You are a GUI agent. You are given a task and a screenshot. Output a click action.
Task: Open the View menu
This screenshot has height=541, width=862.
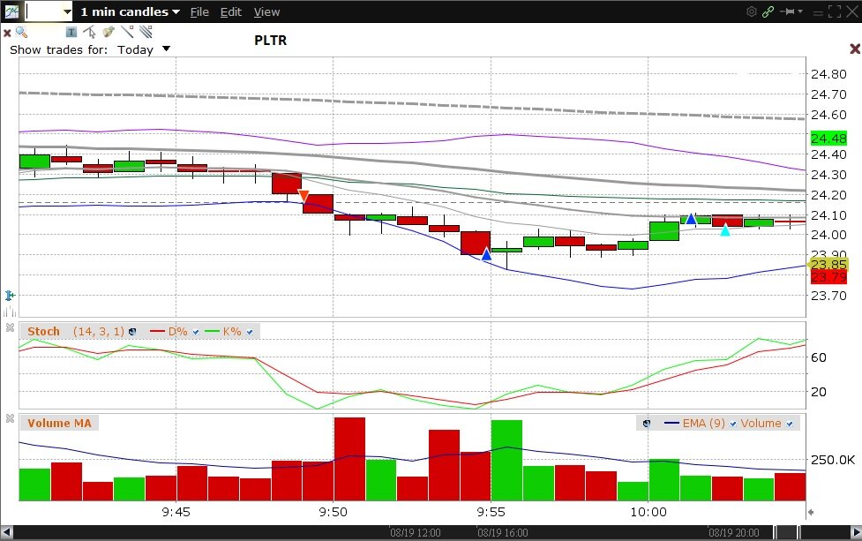coord(266,11)
